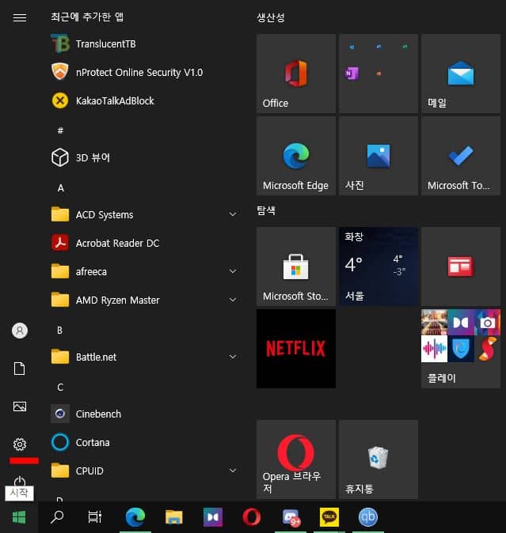Open KakaoTalkAdBlock app
The height and width of the screenshot is (533, 506).
point(143,101)
